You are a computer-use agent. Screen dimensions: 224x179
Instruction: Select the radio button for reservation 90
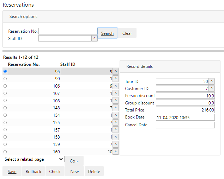pyautogui.click(x=5, y=79)
